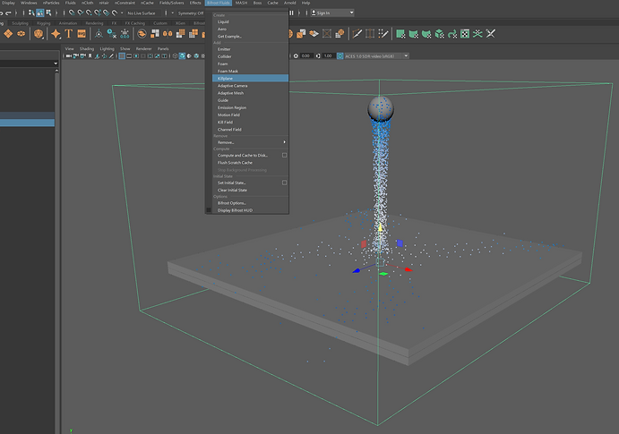
Task: Click the orange disc shelf icon
Action: pos(21,34)
